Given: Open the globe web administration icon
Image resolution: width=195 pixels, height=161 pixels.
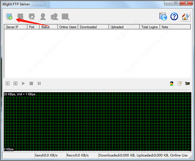Looking at the screenshot, I should coord(163,17).
